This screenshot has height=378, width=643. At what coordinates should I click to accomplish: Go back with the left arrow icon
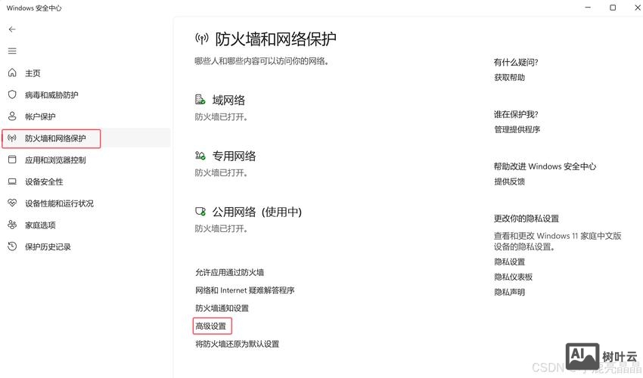[x=12, y=29]
